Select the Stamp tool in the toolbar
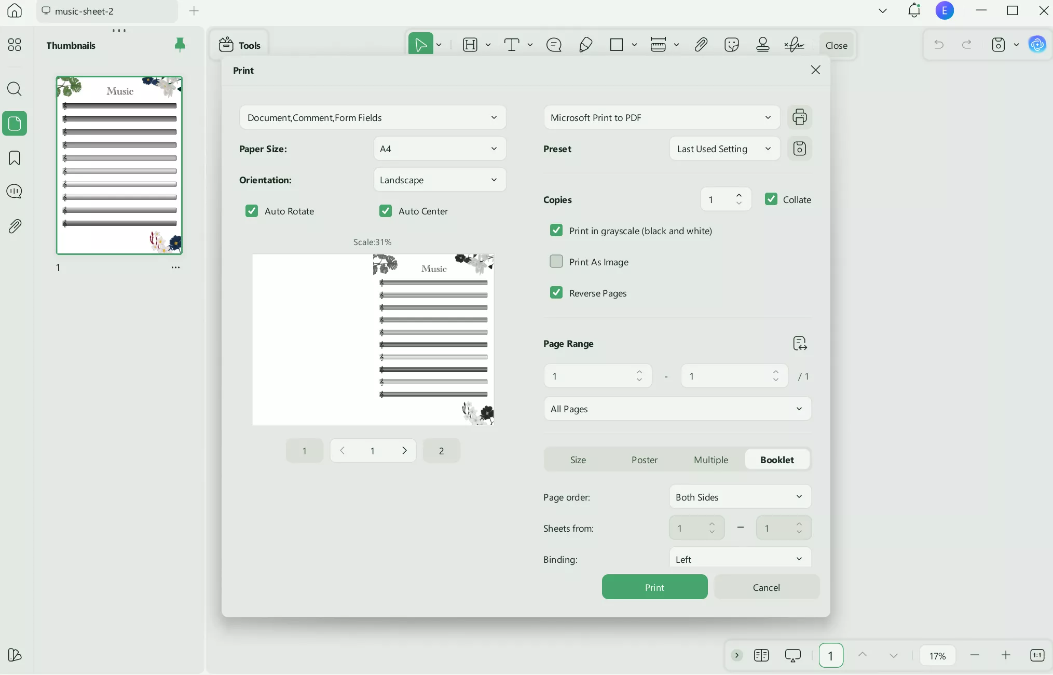The image size is (1053, 675). 762,45
